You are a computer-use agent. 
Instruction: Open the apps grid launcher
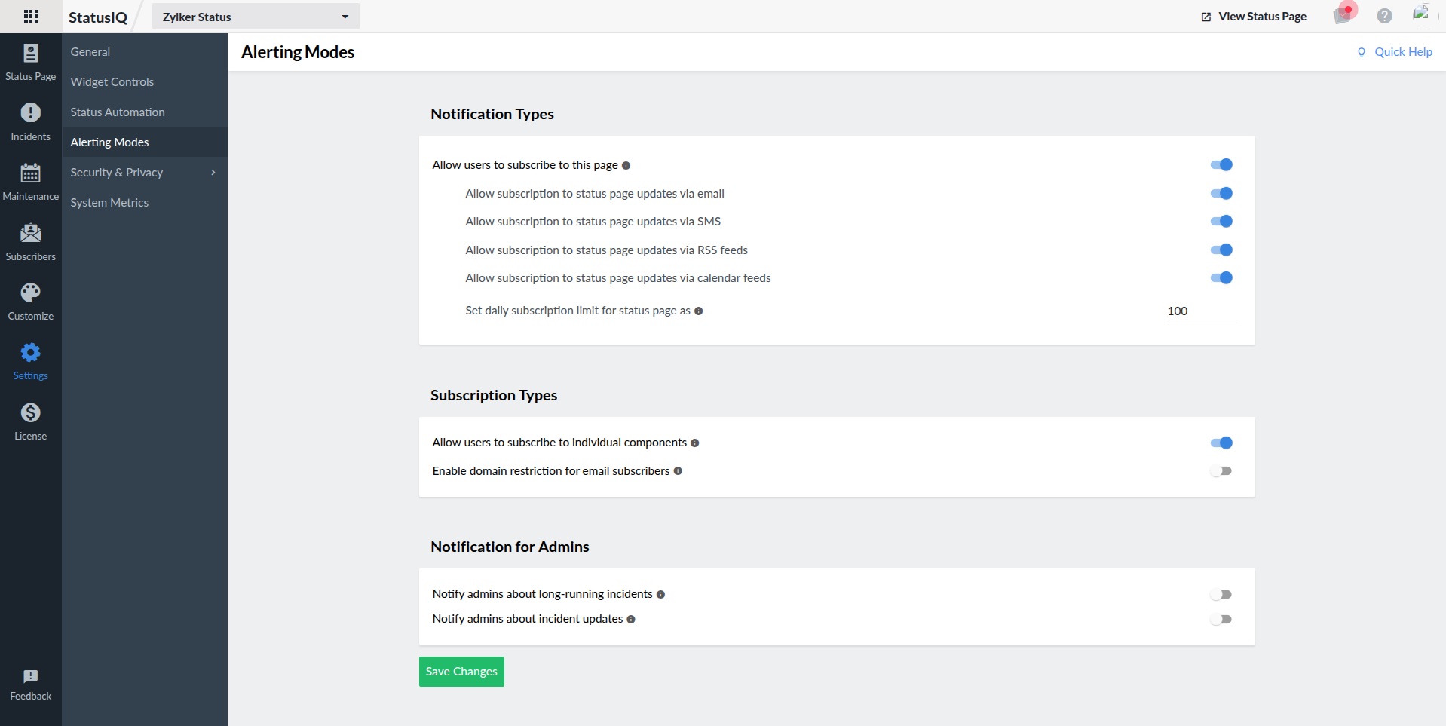(31, 16)
